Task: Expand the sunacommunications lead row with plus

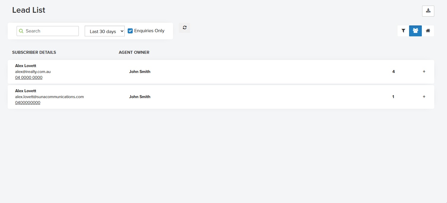Action: point(424,97)
